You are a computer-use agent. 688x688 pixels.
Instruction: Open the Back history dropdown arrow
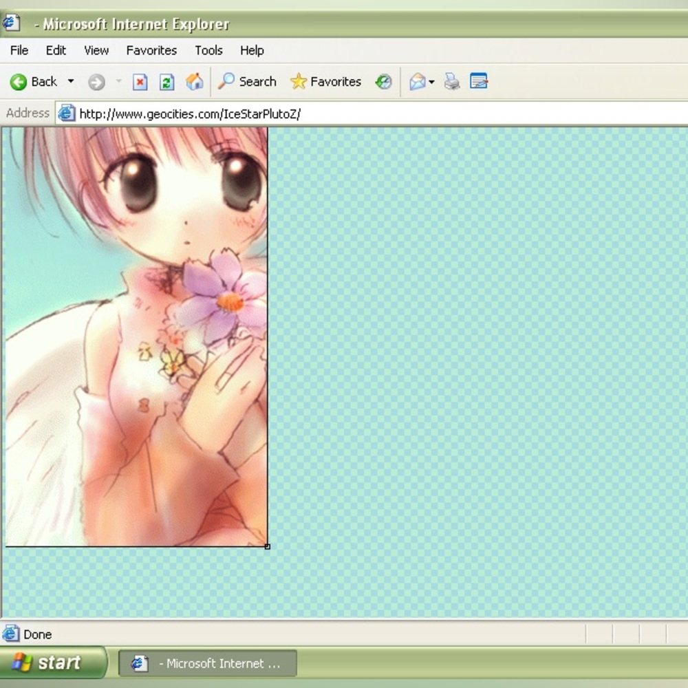coord(71,81)
